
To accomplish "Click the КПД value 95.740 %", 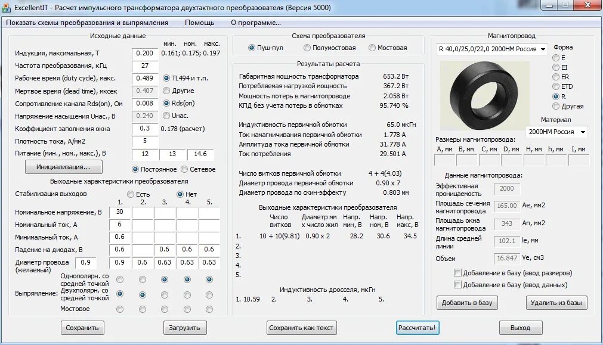I will tap(394, 105).
